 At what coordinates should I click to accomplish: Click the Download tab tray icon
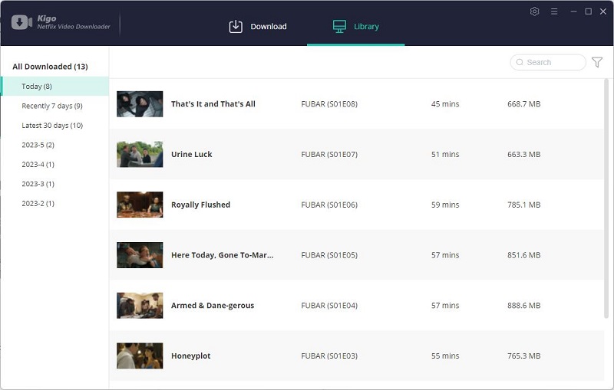[236, 27]
